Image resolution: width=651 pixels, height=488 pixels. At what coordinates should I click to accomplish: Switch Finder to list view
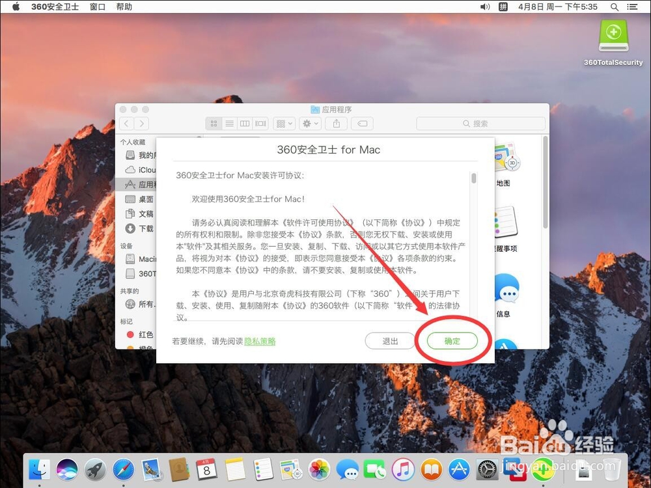point(229,123)
